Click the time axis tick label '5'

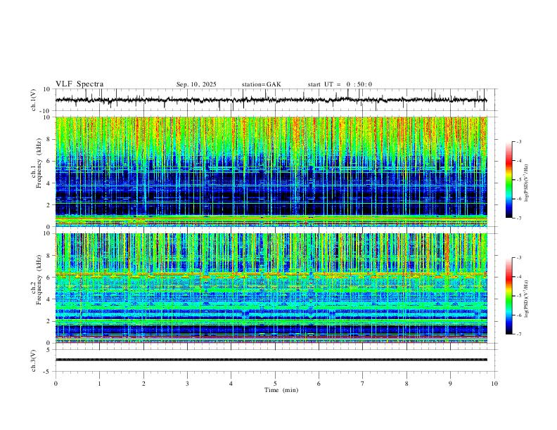275,384
